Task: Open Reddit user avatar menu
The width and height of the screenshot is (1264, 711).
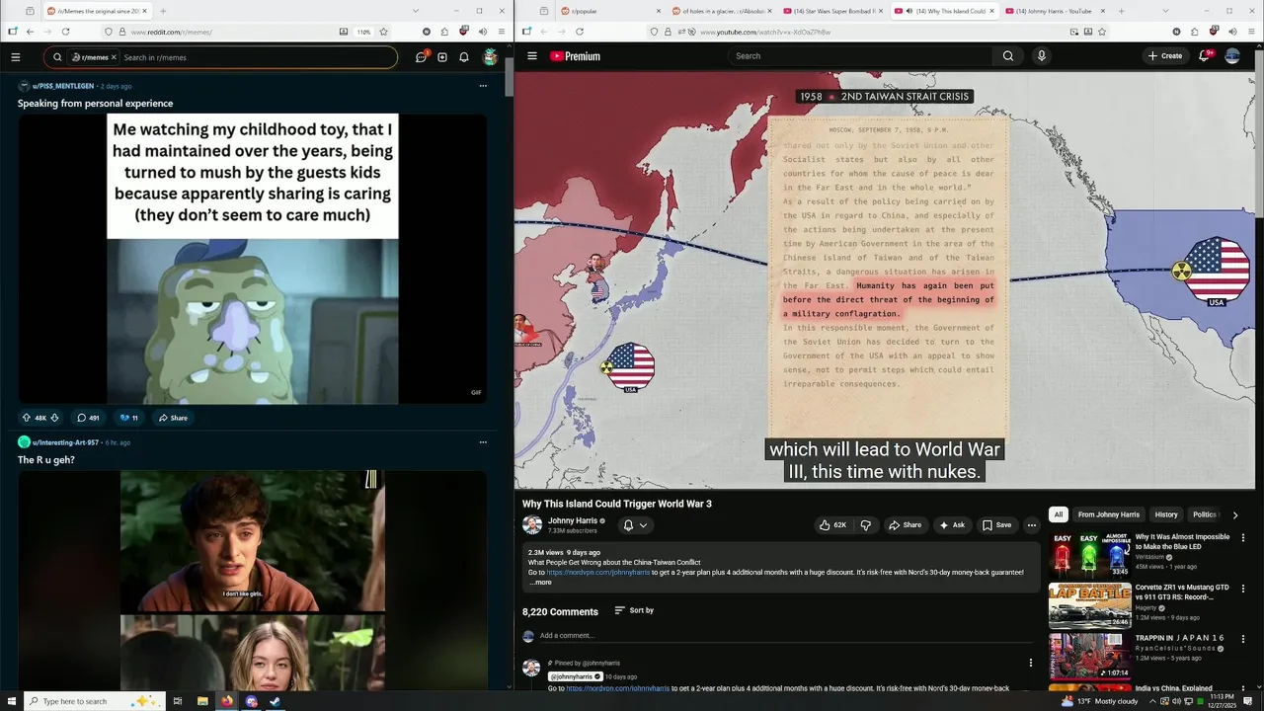Action: pyautogui.click(x=490, y=57)
